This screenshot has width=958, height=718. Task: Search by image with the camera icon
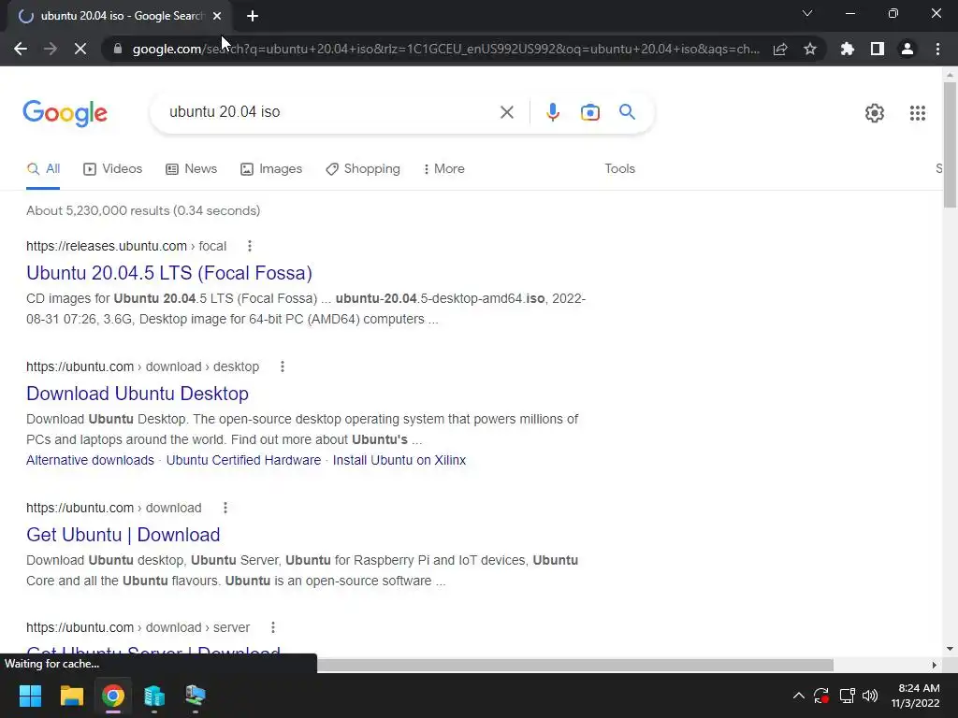(x=589, y=112)
